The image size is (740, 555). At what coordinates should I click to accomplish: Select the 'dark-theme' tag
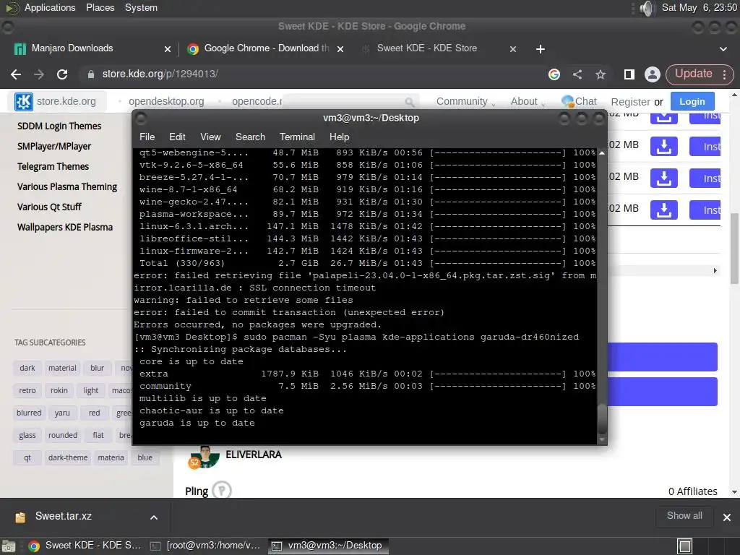(67, 457)
